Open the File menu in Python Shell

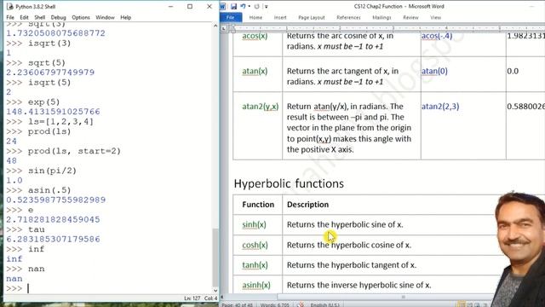[x=10, y=17]
